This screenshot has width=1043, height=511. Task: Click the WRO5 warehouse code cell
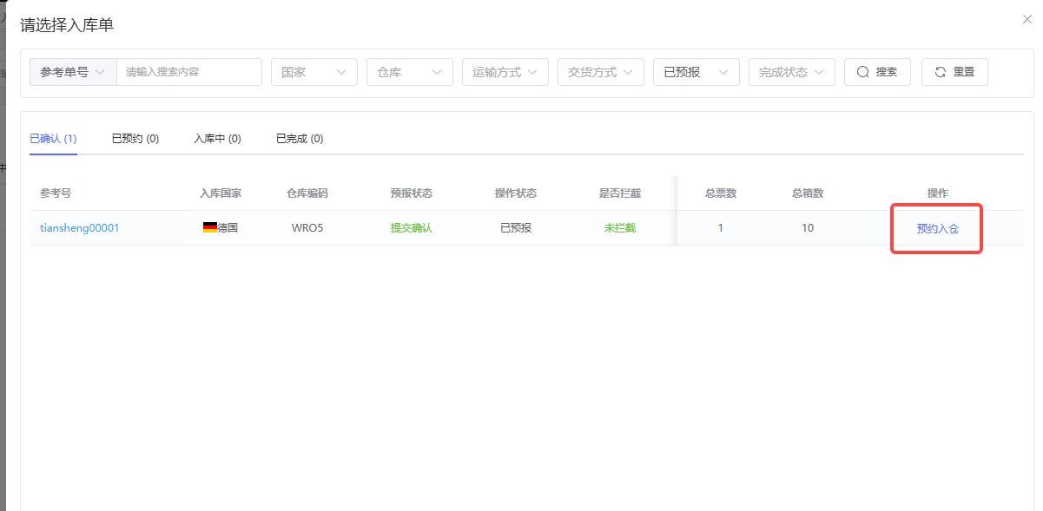pos(307,228)
